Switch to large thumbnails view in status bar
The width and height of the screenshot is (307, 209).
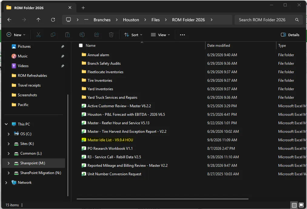pos(301,205)
